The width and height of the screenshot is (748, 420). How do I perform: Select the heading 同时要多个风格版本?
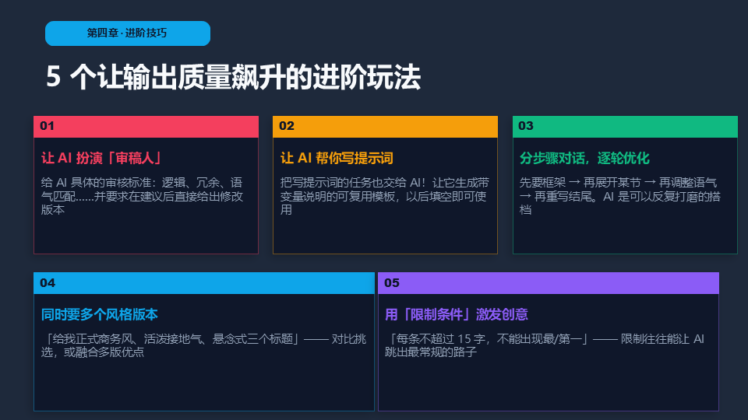pyautogui.click(x=100, y=315)
